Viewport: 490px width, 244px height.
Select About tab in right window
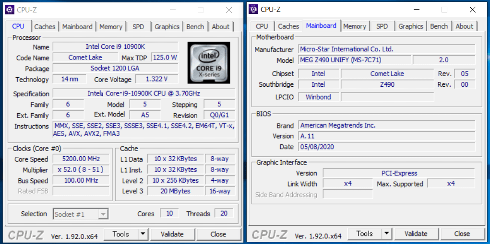tap(464, 26)
